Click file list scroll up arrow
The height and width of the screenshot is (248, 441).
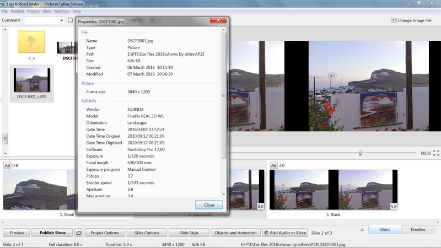tap(5, 29)
